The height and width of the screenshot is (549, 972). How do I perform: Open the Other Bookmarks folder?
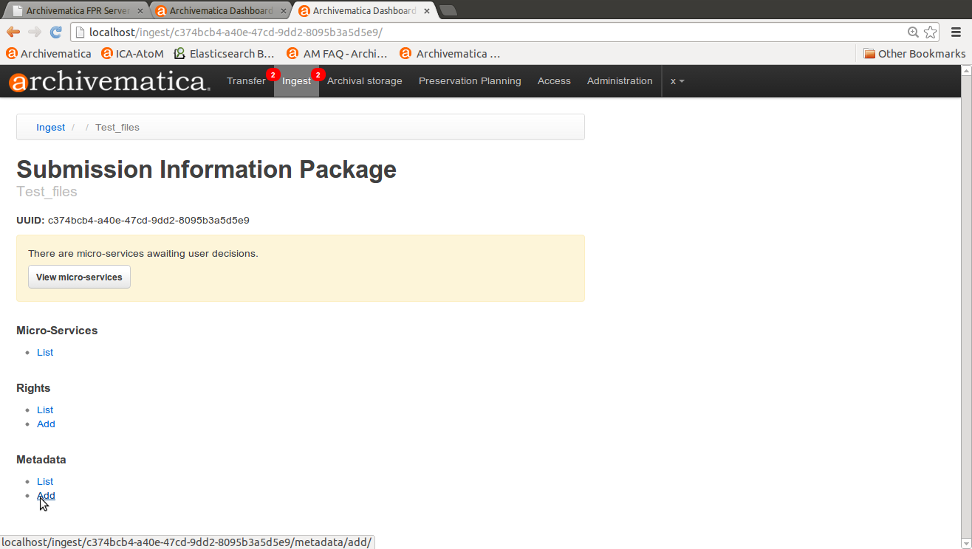914,53
